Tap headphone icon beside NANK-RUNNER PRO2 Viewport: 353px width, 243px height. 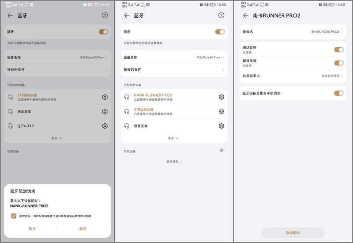127,97
